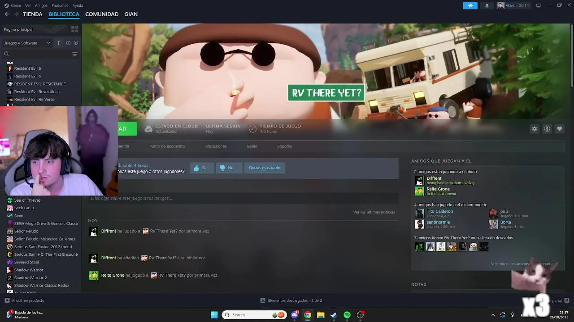Screen dimensions: 574x322
Task: Open Guías tab
Action: click(x=252, y=146)
